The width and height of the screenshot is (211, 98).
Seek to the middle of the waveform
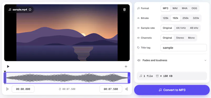[67, 78]
